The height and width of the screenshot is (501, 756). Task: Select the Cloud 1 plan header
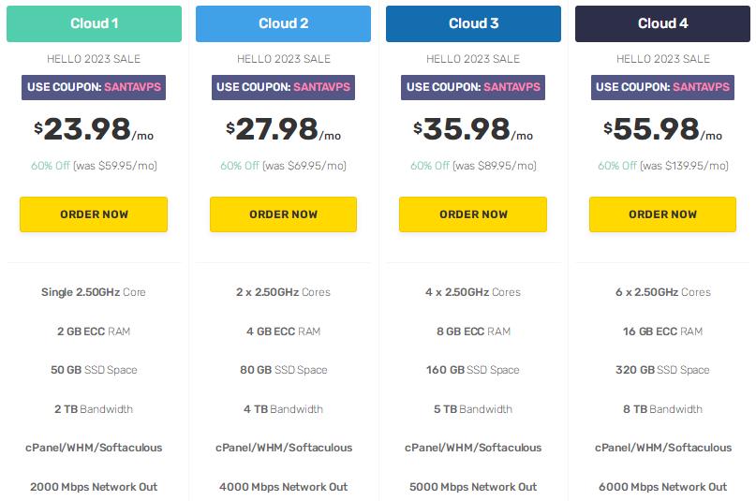click(94, 23)
